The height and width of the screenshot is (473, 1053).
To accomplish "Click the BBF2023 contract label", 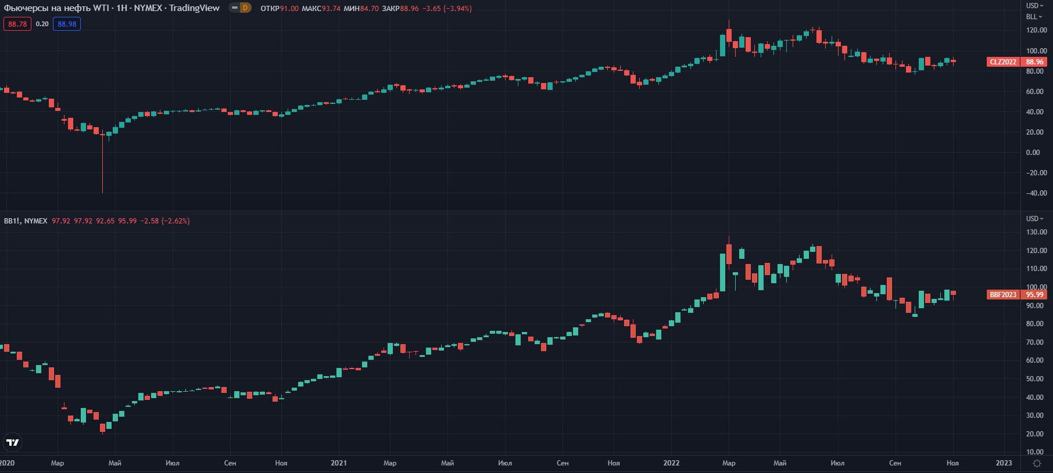I will [1003, 294].
